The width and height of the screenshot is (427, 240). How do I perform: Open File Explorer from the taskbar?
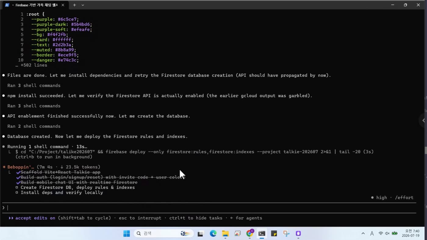(225, 234)
